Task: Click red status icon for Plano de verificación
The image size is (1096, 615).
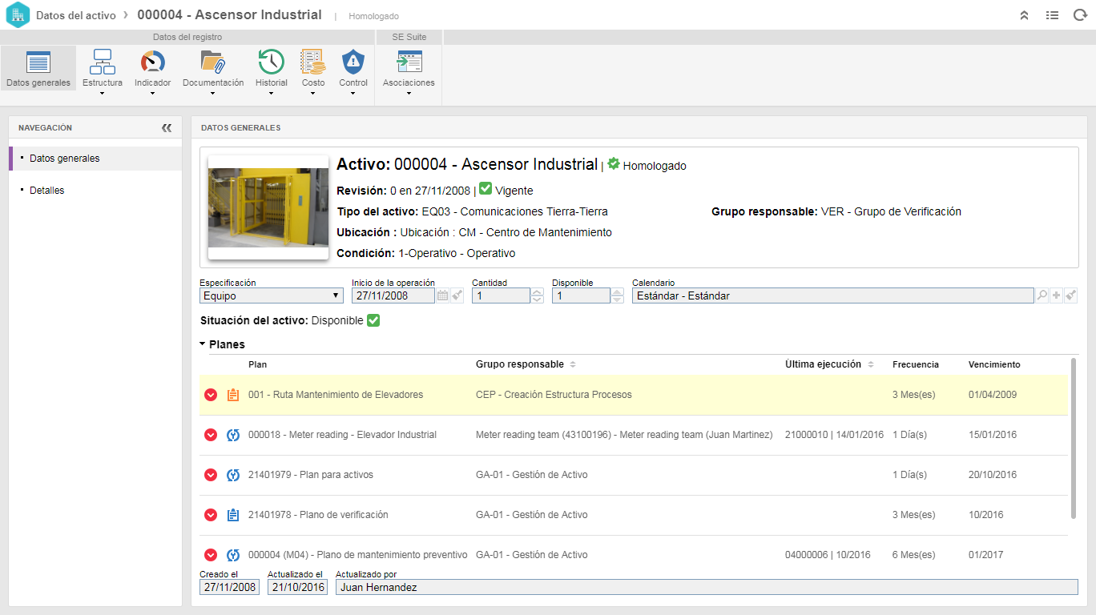Action: point(211,515)
